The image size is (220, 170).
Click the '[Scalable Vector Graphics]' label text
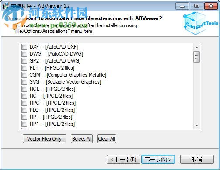coord(73,82)
